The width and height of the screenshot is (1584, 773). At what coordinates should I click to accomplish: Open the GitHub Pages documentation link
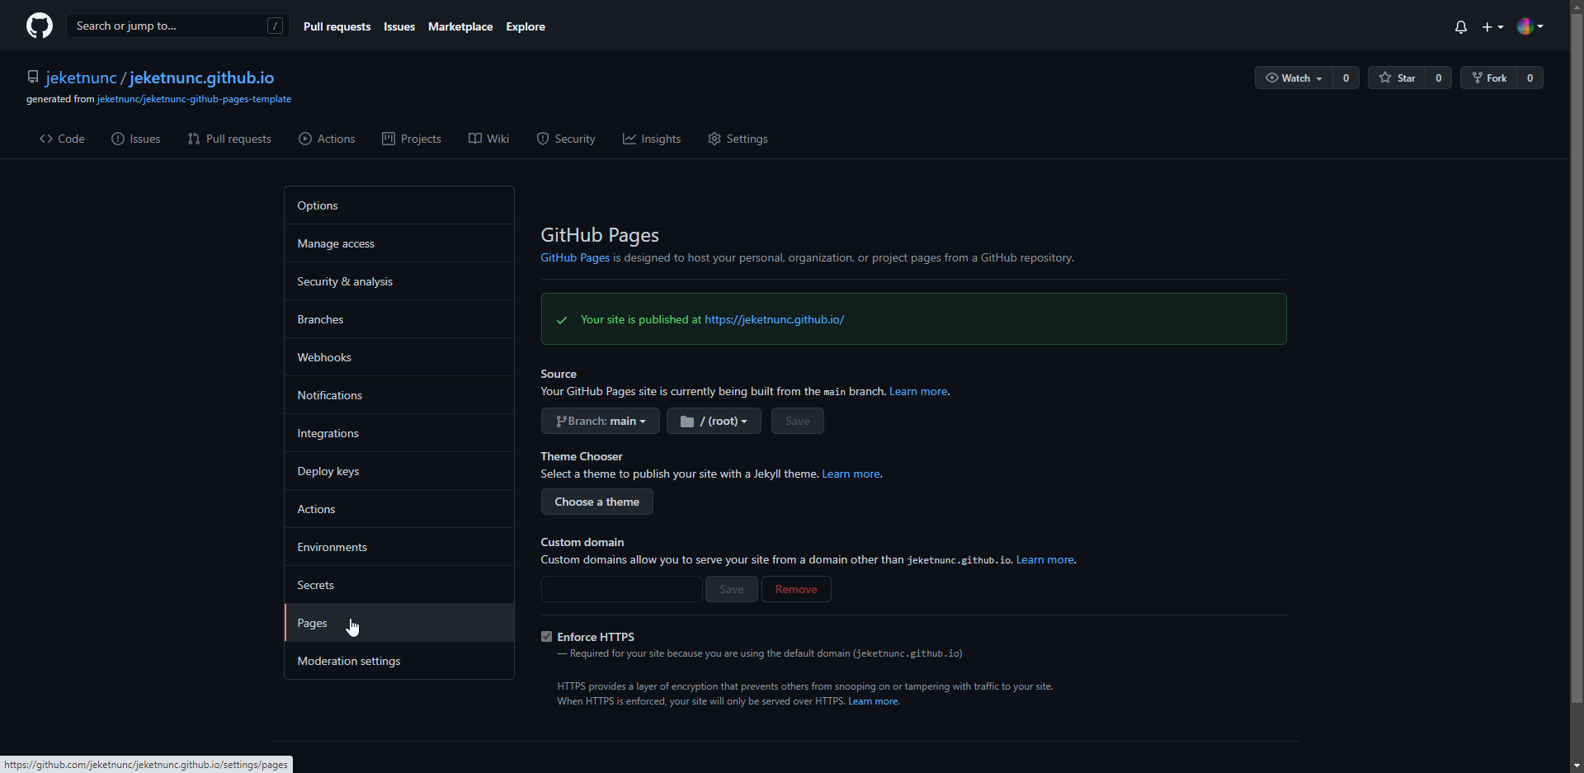tap(575, 258)
